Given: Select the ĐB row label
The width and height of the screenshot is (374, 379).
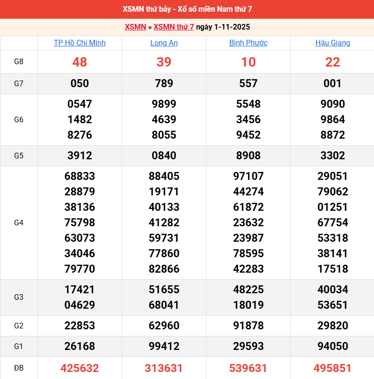Looking at the screenshot, I should pos(19,368).
